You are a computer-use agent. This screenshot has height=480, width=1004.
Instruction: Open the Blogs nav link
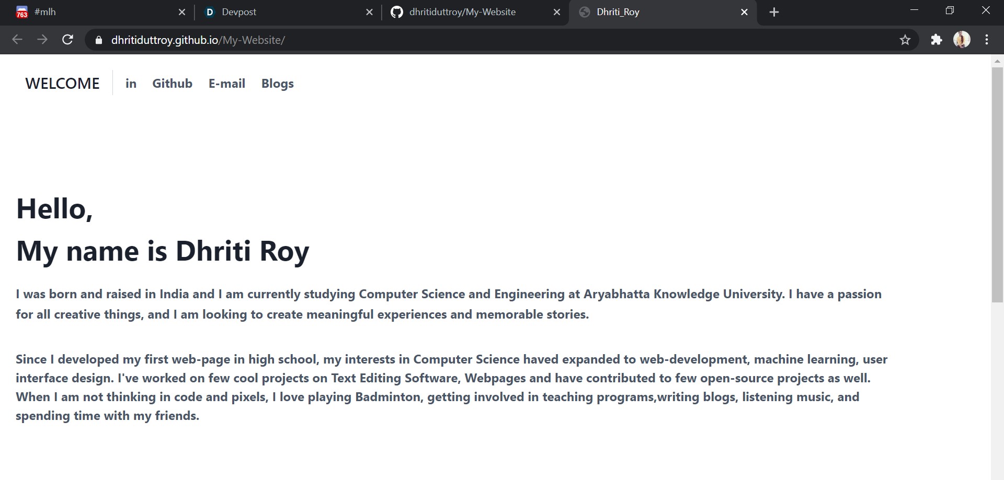tap(277, 84)
